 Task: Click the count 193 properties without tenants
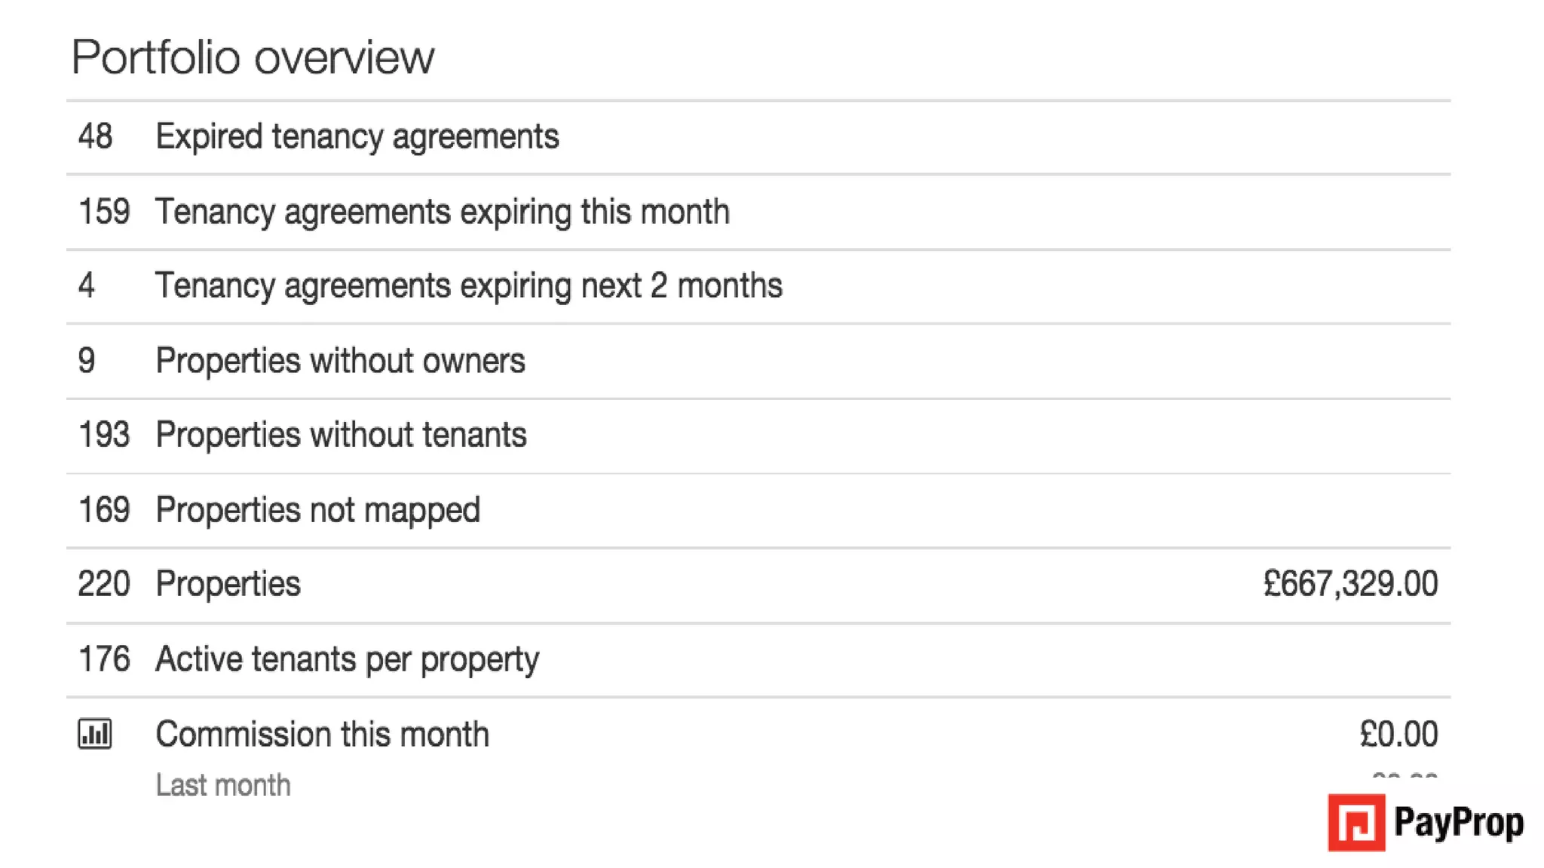tap(104, 435)
